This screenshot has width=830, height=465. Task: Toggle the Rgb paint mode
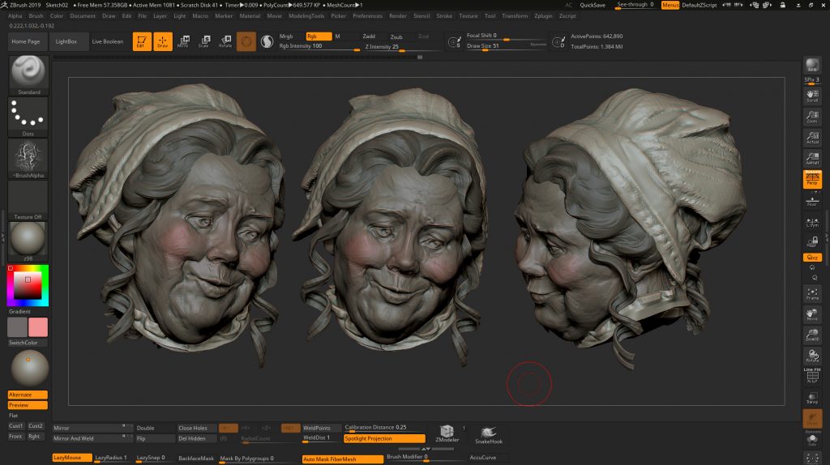pos(319,36)
